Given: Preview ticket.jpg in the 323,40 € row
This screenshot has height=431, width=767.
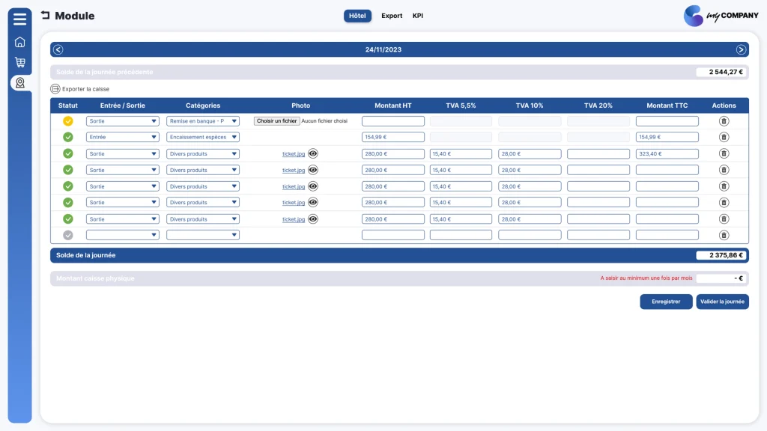Looking at the screenshot, I should coord(313,153).
